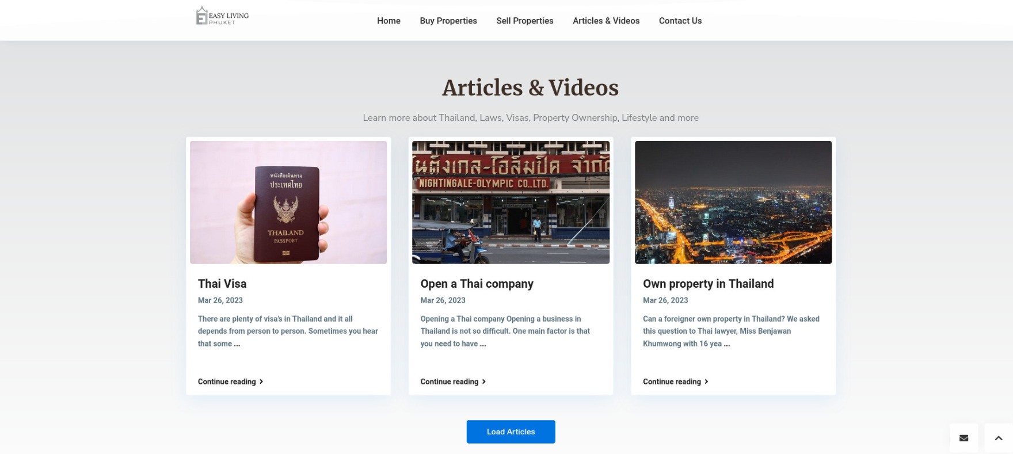The width and height of the screenshot is (1013, 454).
Task: Click the Thailand passport thumbnail image
Action: click(x=288, y=203)
